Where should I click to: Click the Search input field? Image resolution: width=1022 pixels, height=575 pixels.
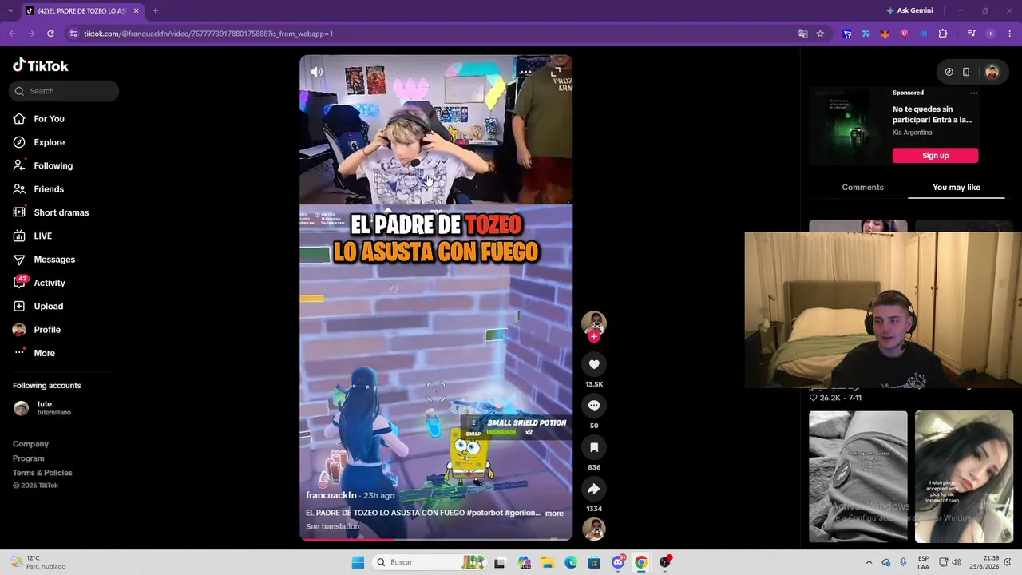click(x=65, y=91)
